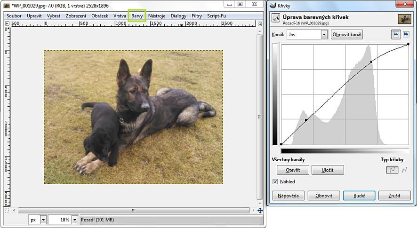Click the dog image preview thumbnail in dialog

404,19
